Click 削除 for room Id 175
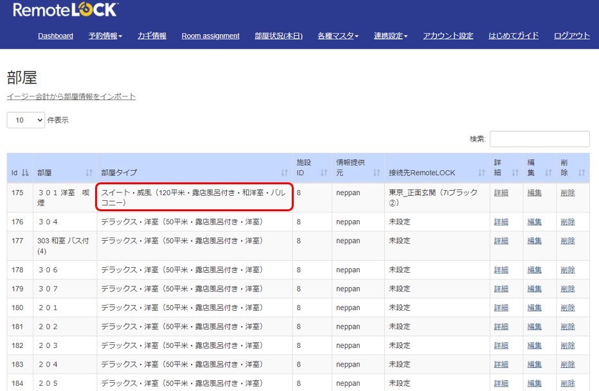 pyautogui.click(x=568, y=193)
